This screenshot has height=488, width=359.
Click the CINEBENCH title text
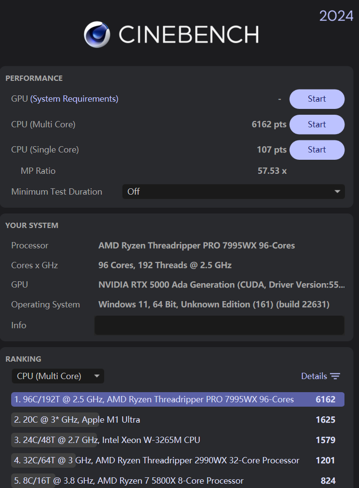point(188,35)
